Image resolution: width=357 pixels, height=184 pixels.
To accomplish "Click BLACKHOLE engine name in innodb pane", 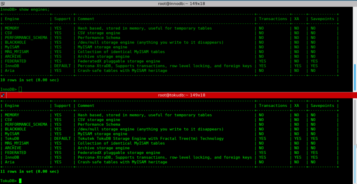I will click(15, 43).
